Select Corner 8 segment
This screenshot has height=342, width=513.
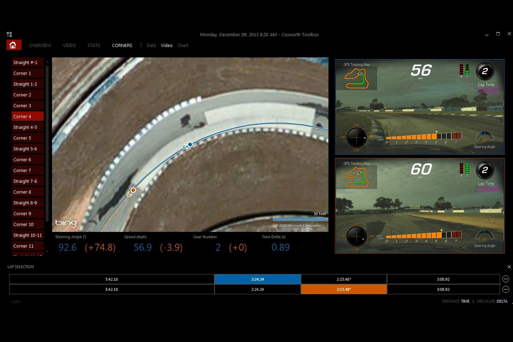(28, 192)
